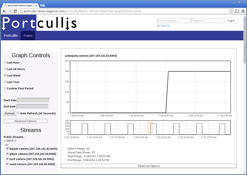Click the Refresh button
Viewport: 247px width, 175px height.
pyautogui.click(x=10, y=113)
